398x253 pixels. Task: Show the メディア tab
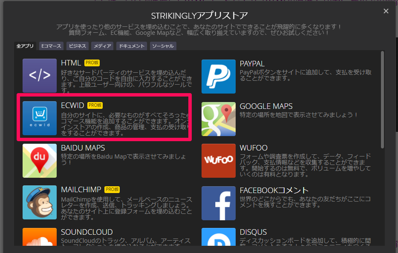point(103,46)
